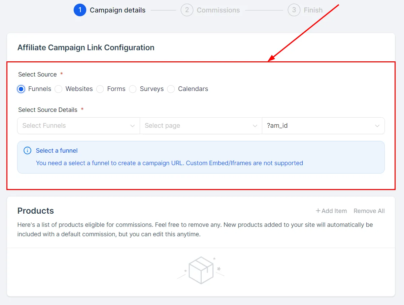Go to the Commissions step
This screenshot has width=404, height=305.
coord(218,10)
